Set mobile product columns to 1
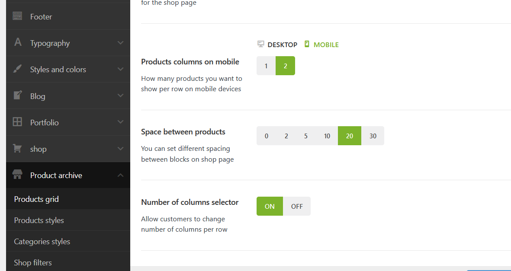The width and height of the screenshot is (511, 271). (266, 66)
